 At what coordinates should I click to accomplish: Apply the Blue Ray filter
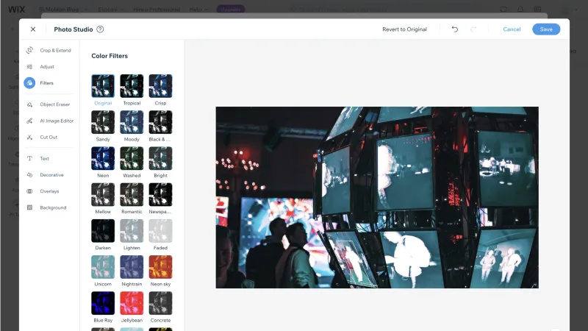(x=103, y=303)
